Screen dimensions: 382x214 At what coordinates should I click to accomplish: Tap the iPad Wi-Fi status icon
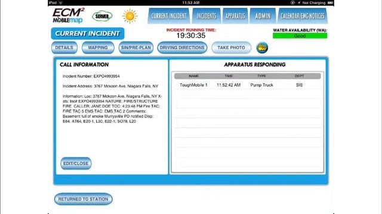(60, 2)
